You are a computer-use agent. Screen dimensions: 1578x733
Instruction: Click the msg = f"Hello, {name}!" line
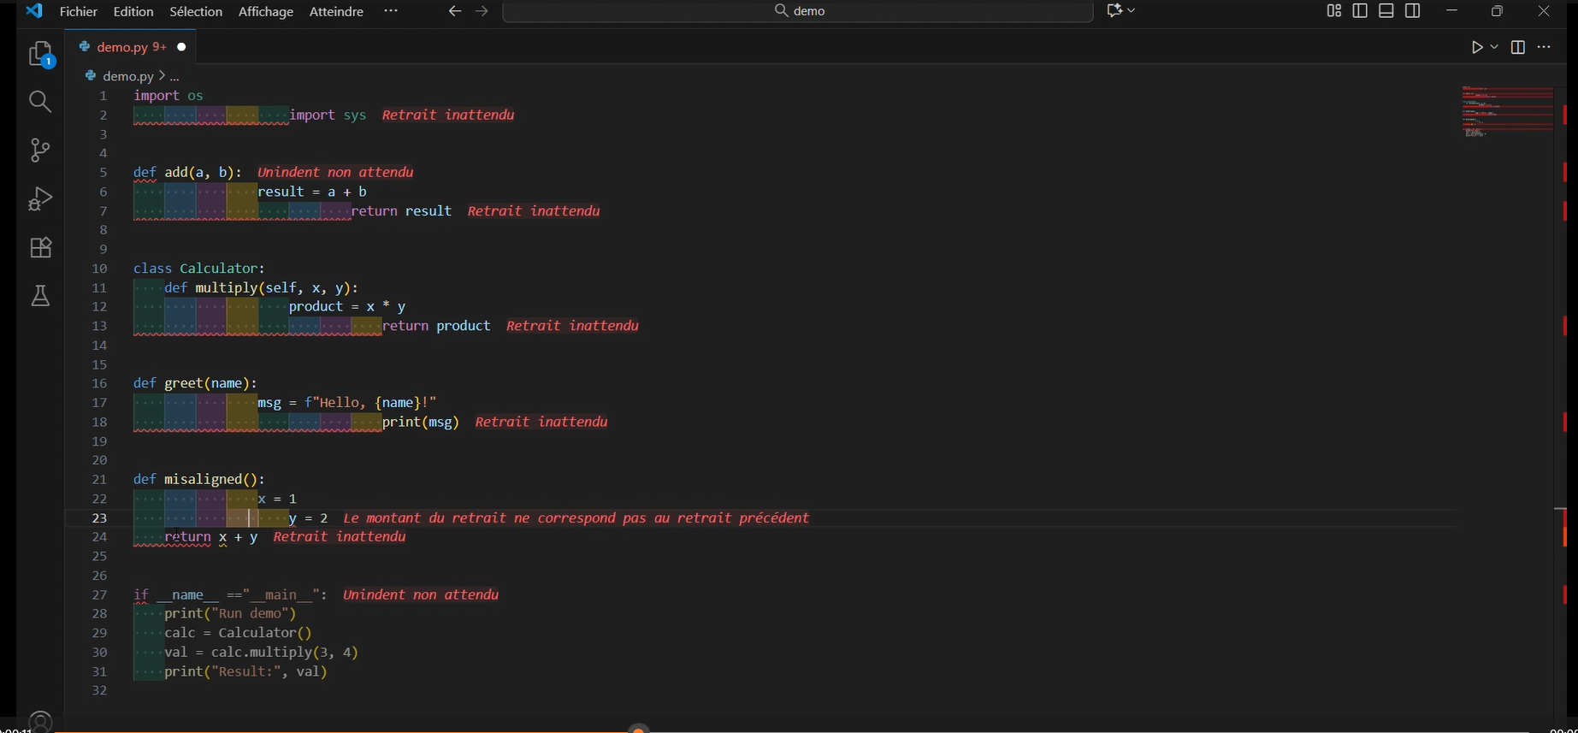point(347,403)
